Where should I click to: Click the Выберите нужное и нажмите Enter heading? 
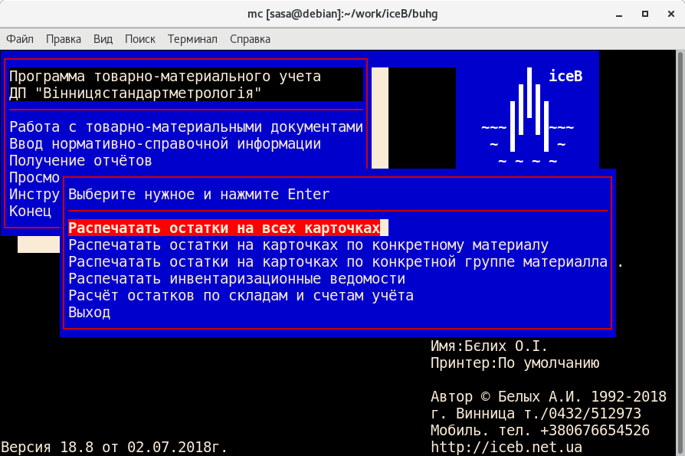pos(198,195)
